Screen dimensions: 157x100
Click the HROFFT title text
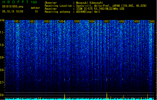15,2
